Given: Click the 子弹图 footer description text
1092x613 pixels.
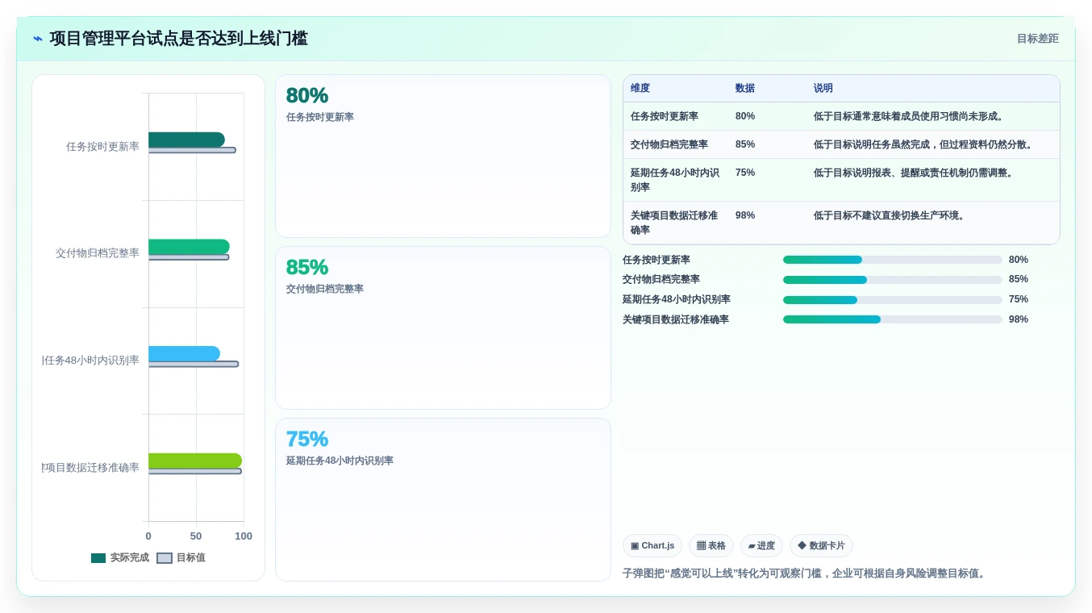Looking at the screenshot, I should [x=804, y=573].
